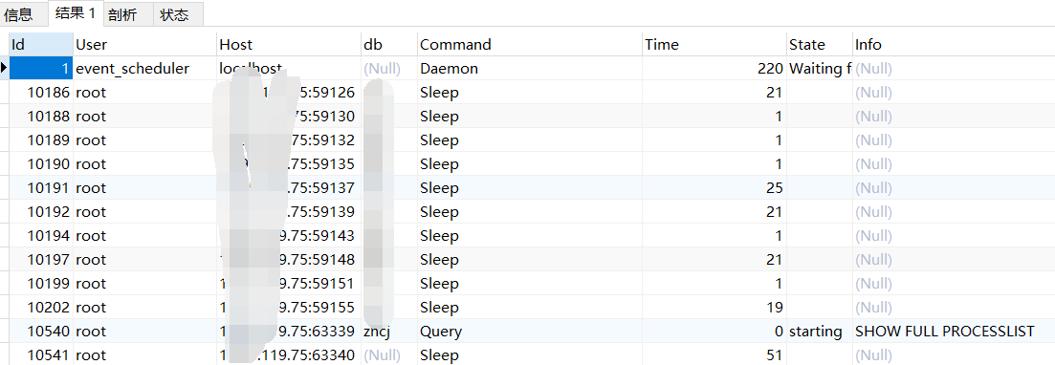Click the Host column header
This screenshot has height=365, width=1055.
[289, 44]
